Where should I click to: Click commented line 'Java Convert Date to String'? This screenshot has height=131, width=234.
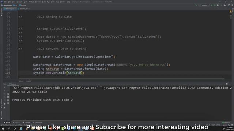pyautogui.click(x=61, y=49)
